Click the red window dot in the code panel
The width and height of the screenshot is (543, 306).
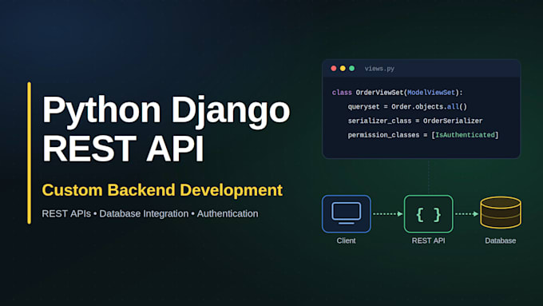coord(334,68)
